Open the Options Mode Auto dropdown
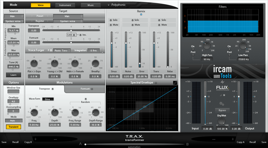This screenshot has width=268, height=148. 14,121
